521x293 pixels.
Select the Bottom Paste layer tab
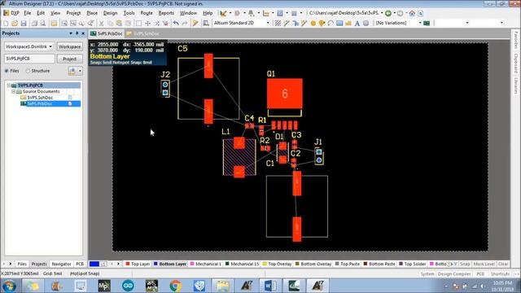(x=379, y=264)
